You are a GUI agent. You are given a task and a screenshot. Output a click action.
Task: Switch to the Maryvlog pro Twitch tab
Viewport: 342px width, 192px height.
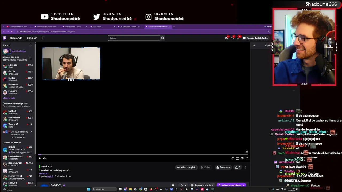(74, 27)
